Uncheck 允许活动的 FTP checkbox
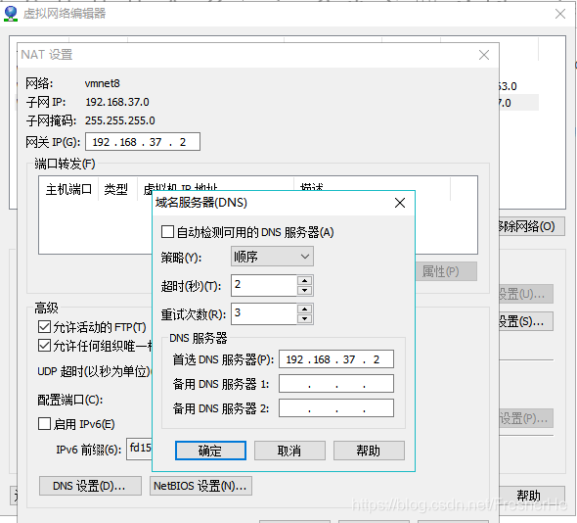This screenshot has width=577, height=523. (x=45, y=326)
